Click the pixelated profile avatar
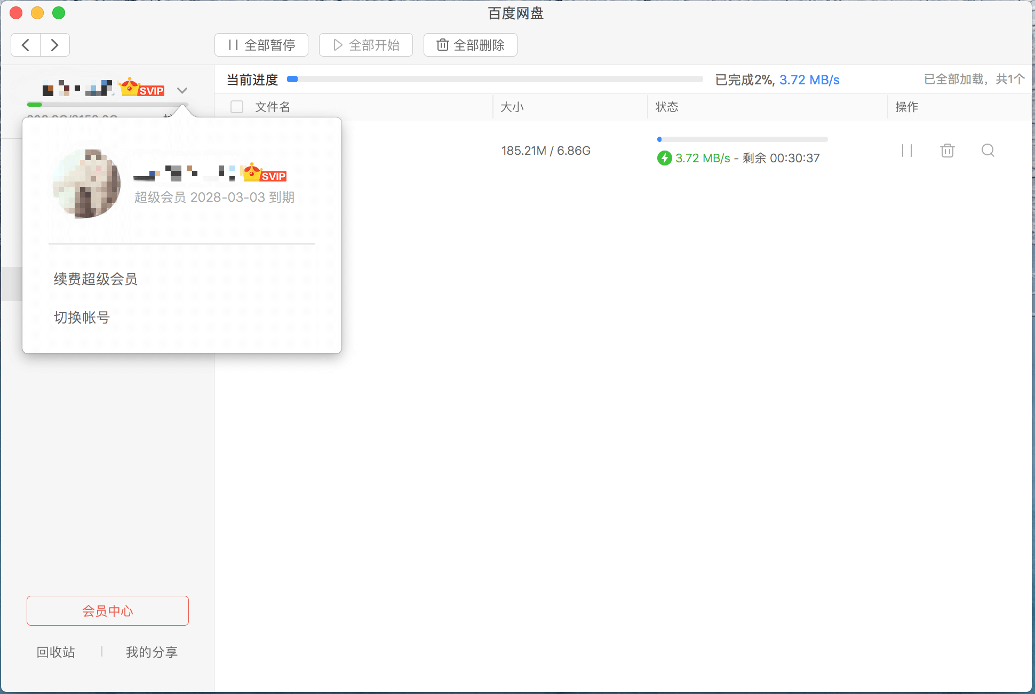1035x694 pixels. tap(86, 184)
